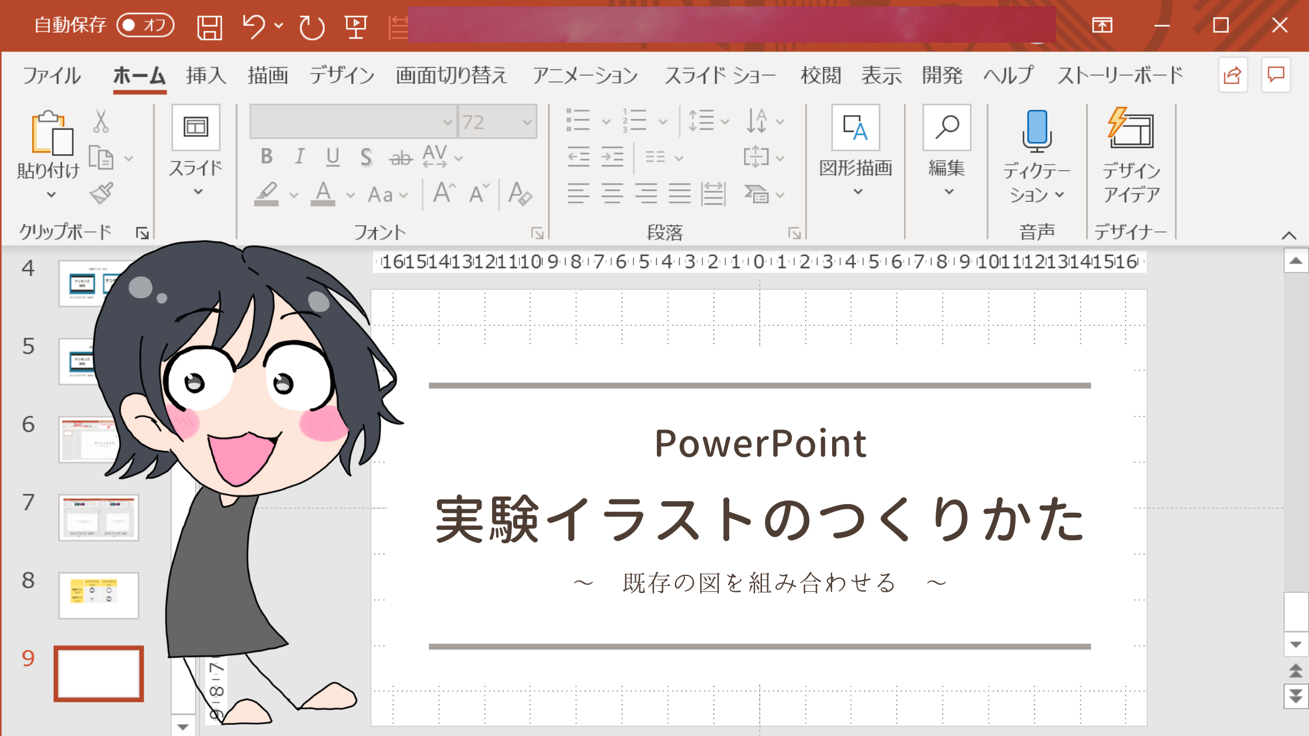Open the 校閲 tab
The width and height of the screenshot is (1309, 736).
pos(820,75)
